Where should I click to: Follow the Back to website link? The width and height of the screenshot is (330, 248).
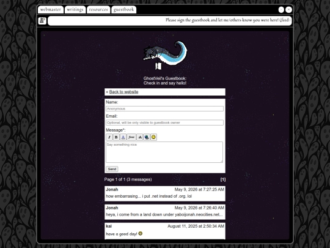point(123,92)
